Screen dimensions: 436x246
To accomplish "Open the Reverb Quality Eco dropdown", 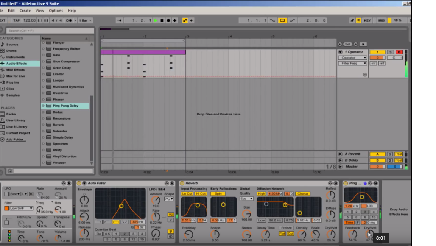I will [246, 199].
